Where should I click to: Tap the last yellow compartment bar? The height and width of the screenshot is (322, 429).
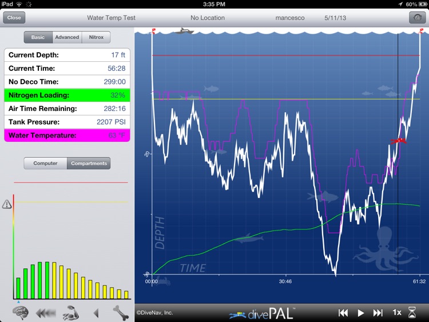click(x=126, y=295)
